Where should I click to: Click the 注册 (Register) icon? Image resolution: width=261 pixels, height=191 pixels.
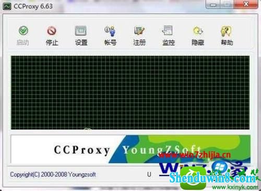pyautogui.click(x=139, y=31)
